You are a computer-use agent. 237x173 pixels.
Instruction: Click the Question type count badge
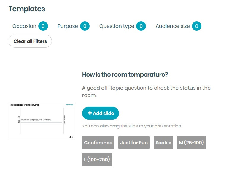(x=141, y=26)
